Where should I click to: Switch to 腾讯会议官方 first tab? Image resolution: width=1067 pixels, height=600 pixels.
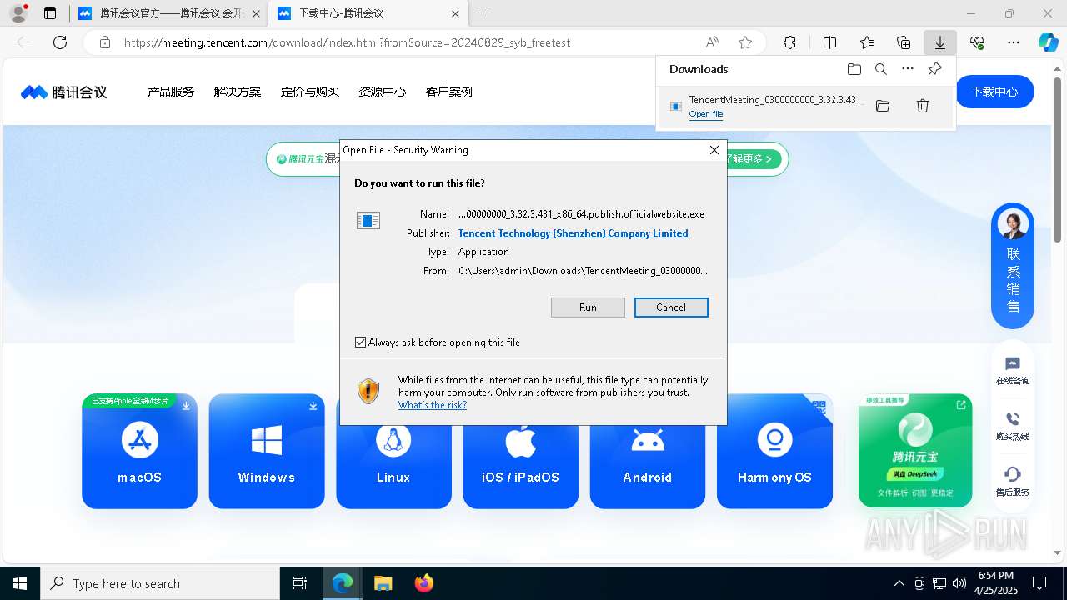pos(169,13)
